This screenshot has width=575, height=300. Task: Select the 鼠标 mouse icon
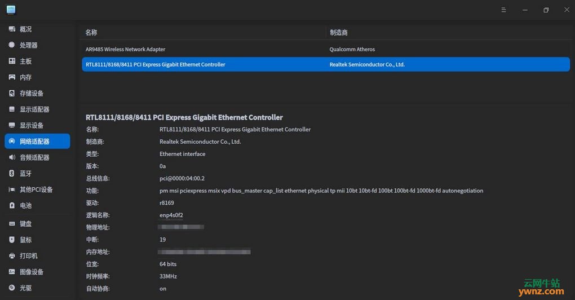point(12,240)
